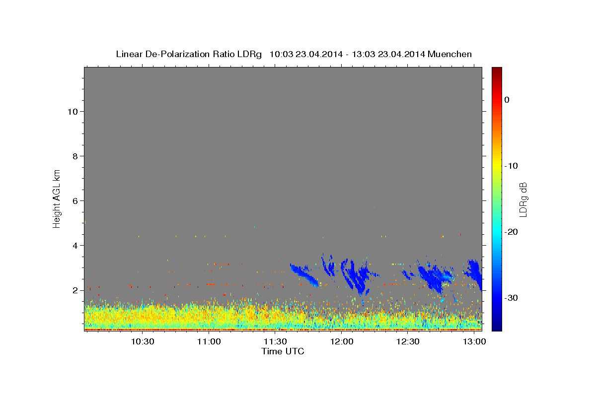
Task: Click the blue cloud streak near 11:40
Action: 303,274
